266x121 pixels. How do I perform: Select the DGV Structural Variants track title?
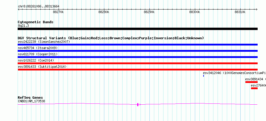coord(111,38)
